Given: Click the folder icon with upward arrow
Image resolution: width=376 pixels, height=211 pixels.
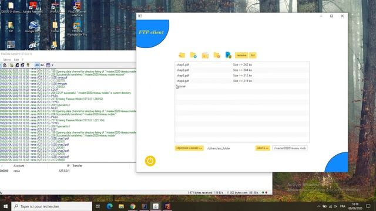Looking at the screenshot, I should pos(205,55).
